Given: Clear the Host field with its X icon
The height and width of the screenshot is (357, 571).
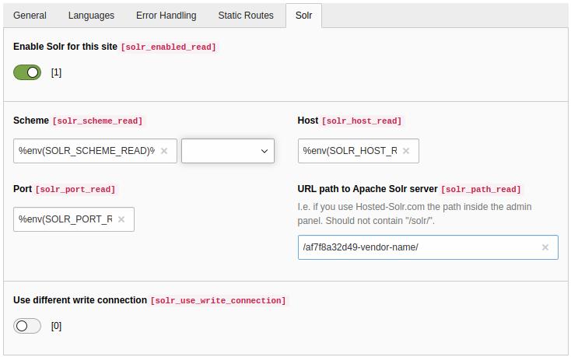Looking at the screenshot, I should [406, 151].
